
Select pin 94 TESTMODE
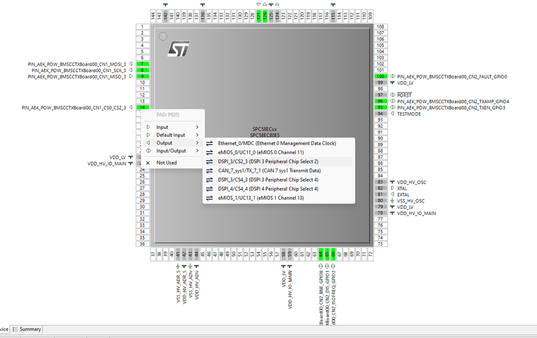click(x=381, y=114)
